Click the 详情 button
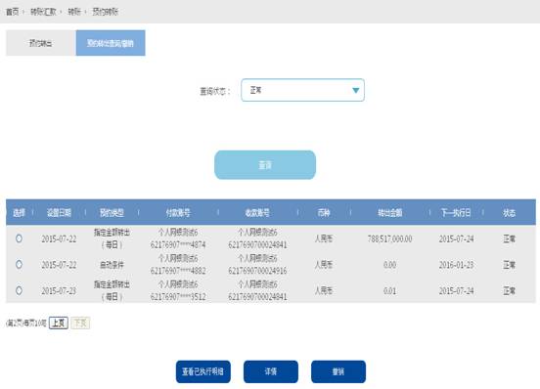 271,371
